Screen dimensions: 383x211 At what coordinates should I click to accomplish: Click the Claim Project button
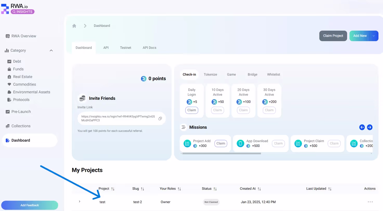[x=333, y=36]
